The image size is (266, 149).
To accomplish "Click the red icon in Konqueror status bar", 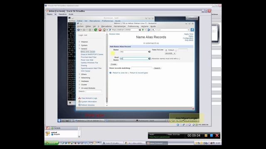I will click(x=193, y=108).
